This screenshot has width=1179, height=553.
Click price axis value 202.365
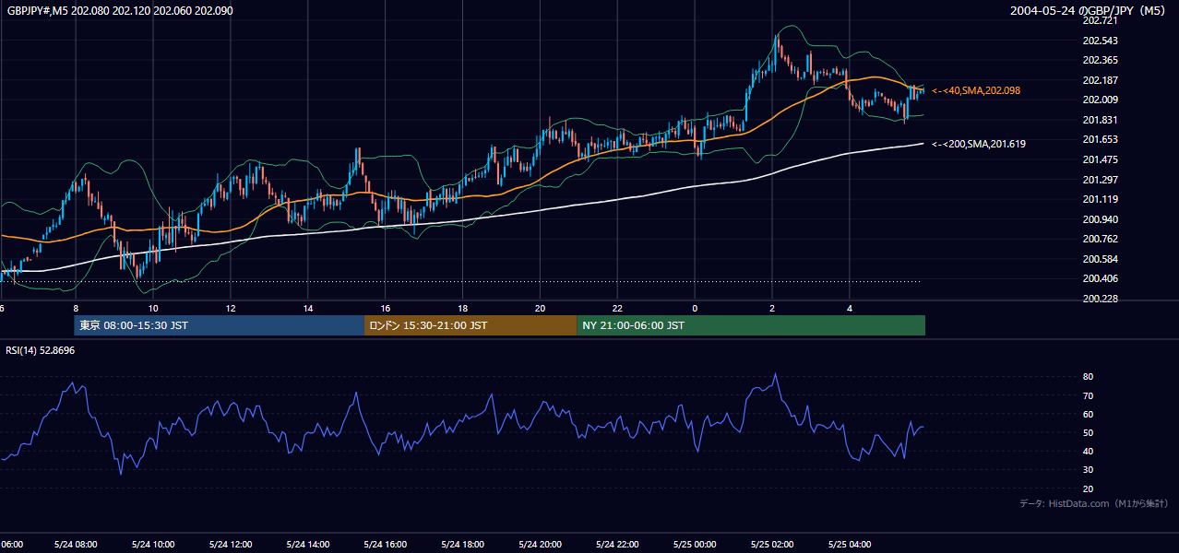pyautogui.click(x=1100, y=60)
